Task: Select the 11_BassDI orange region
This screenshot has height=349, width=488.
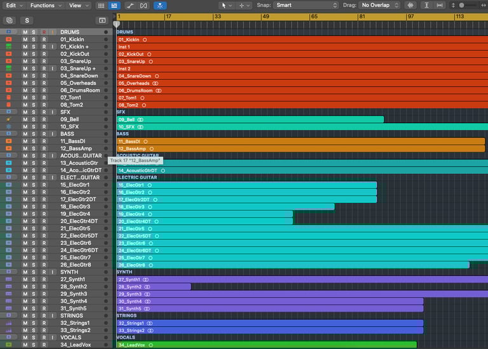Action: (x=301, y=142)
